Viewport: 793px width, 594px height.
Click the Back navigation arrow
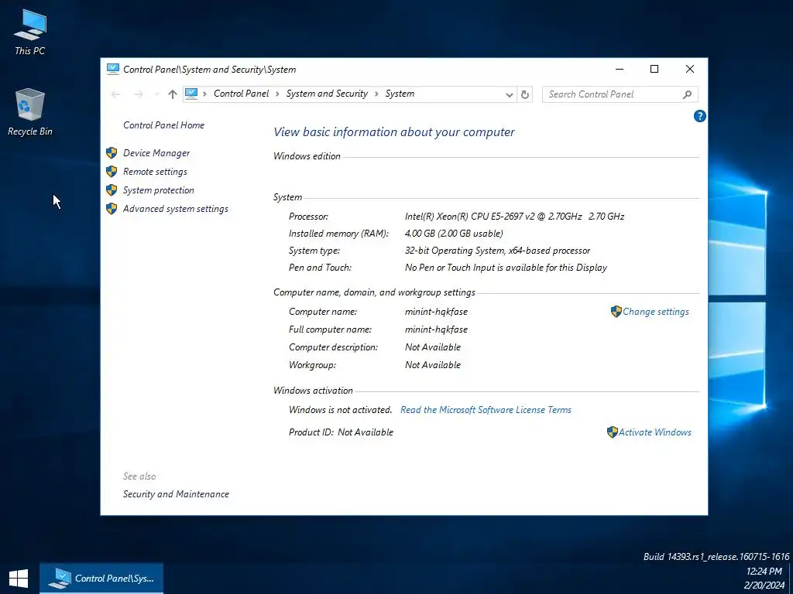(x=116, y=94)
